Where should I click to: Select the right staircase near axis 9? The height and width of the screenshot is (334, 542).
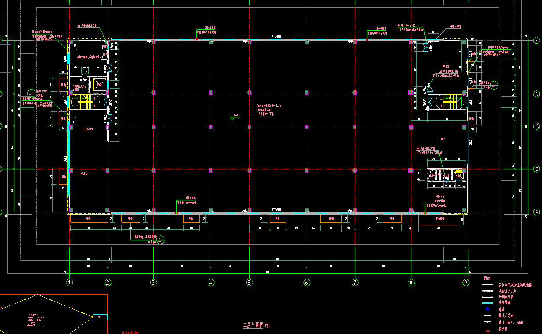point(449,103)
